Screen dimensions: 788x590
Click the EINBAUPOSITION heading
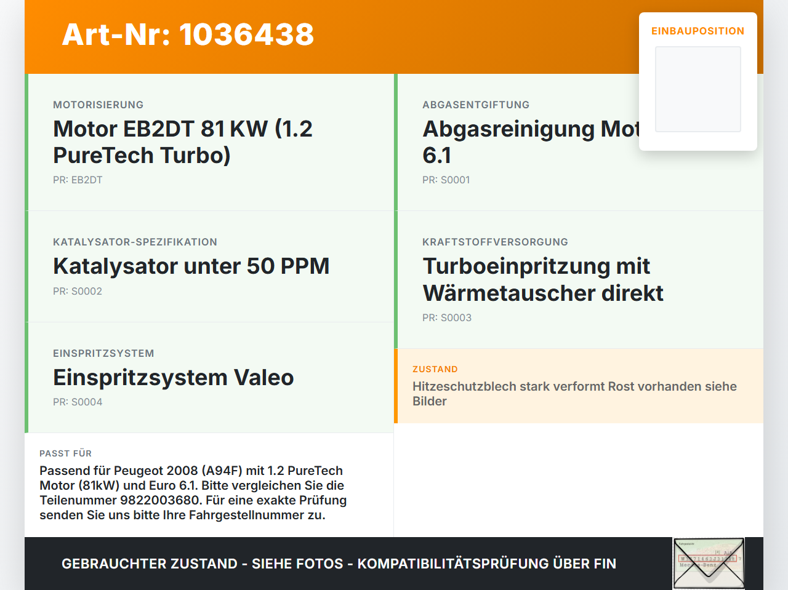698,31
